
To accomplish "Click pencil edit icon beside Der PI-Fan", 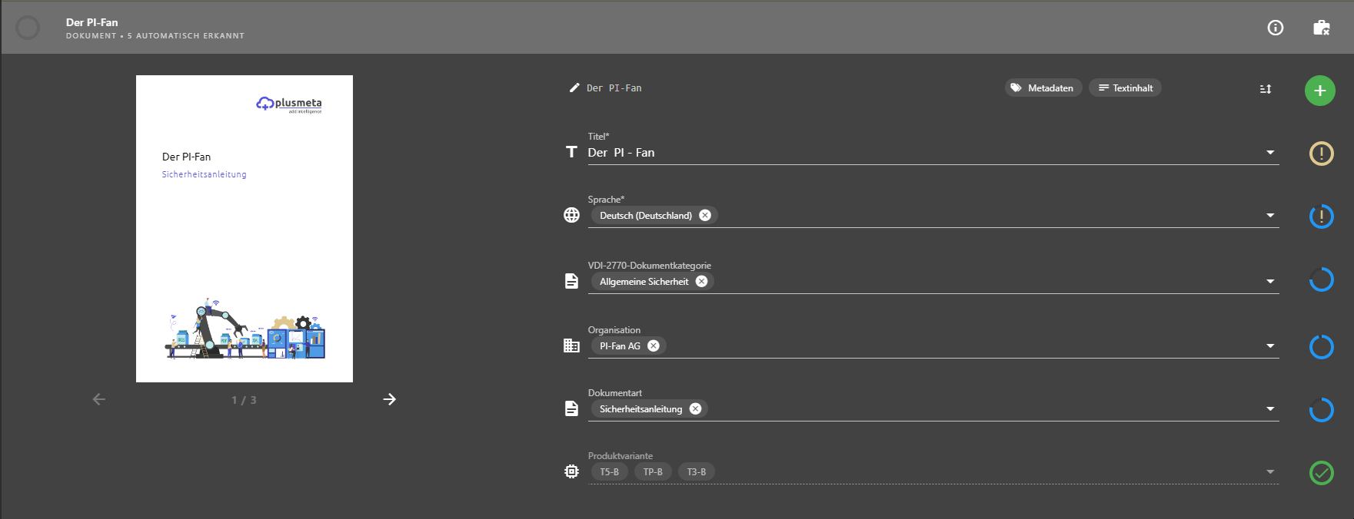I will click(574, 88).
